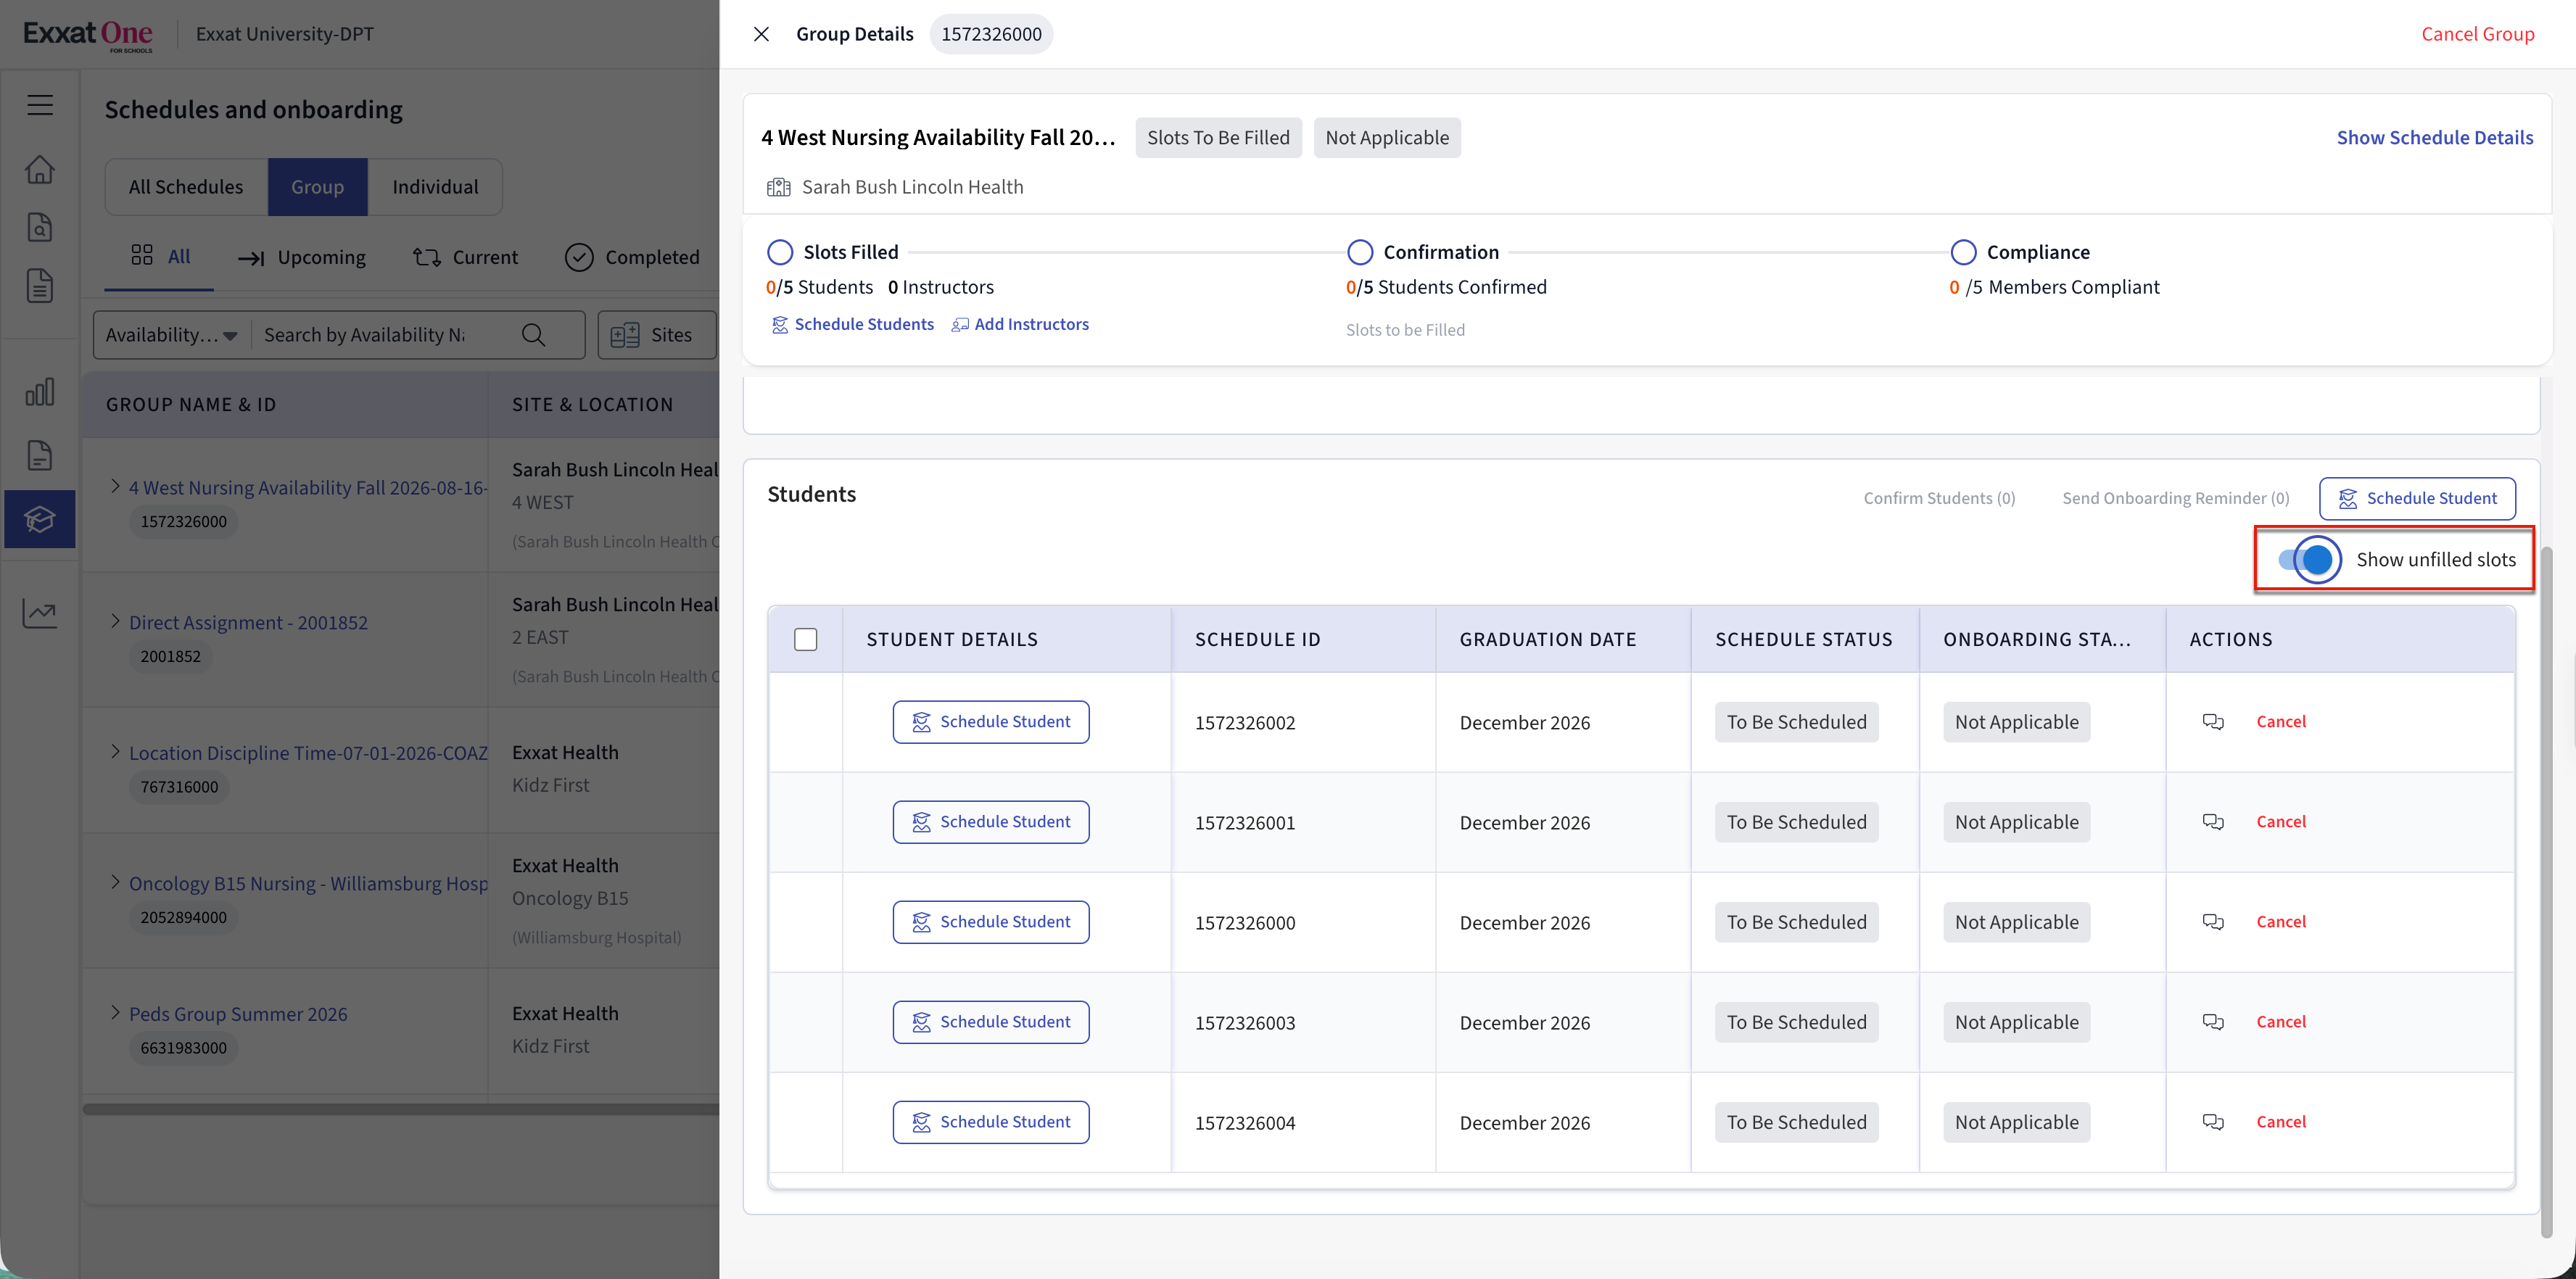
Task: Click the search magnifier icon
Action: click(x=534, y=335)
